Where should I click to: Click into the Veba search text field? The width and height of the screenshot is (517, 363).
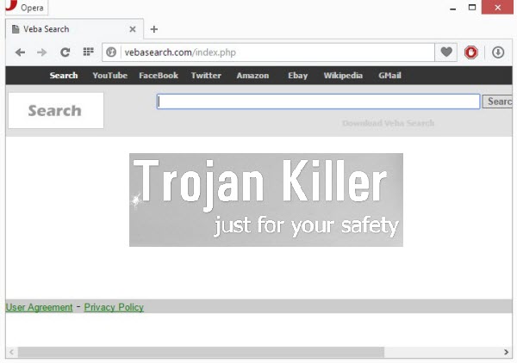tap(317, 102)
